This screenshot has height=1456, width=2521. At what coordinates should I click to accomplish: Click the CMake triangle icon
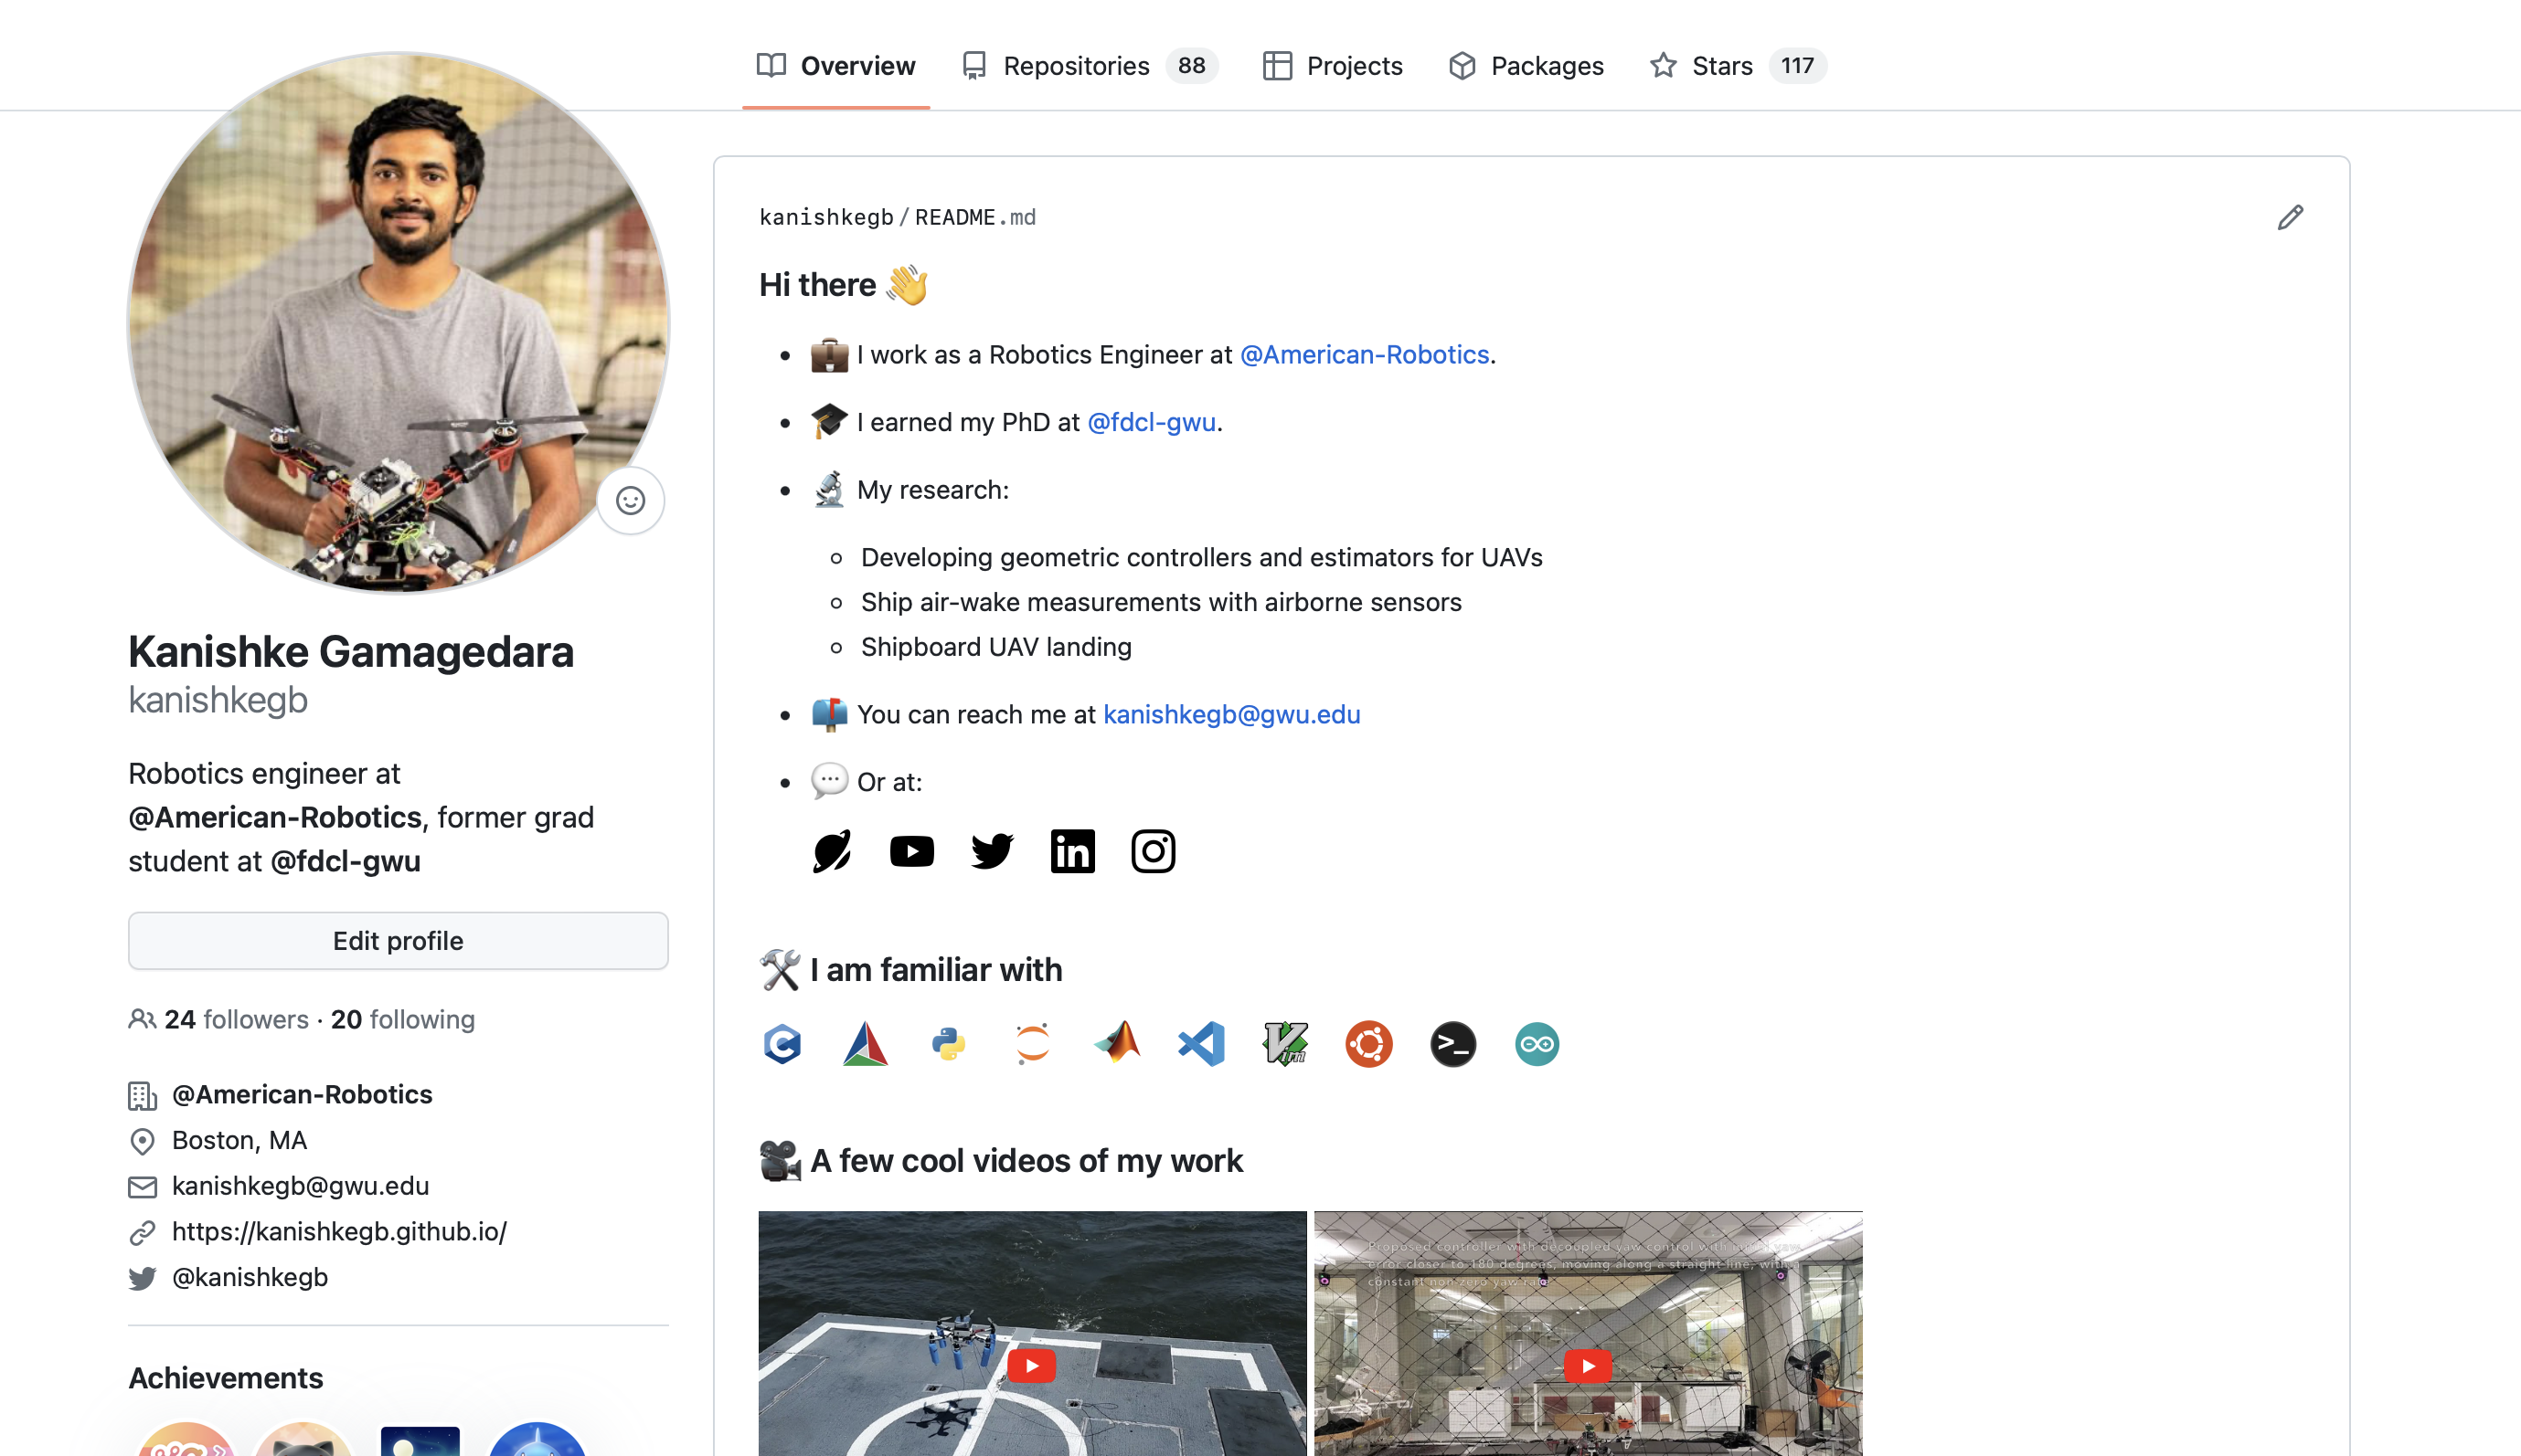pos(866,1044)
